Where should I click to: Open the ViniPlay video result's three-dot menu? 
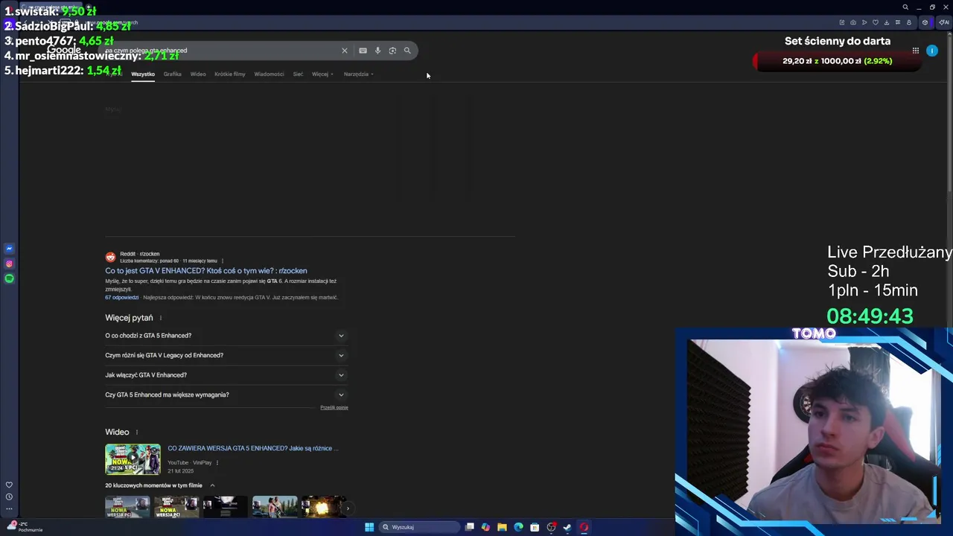[x=217, y=462]
